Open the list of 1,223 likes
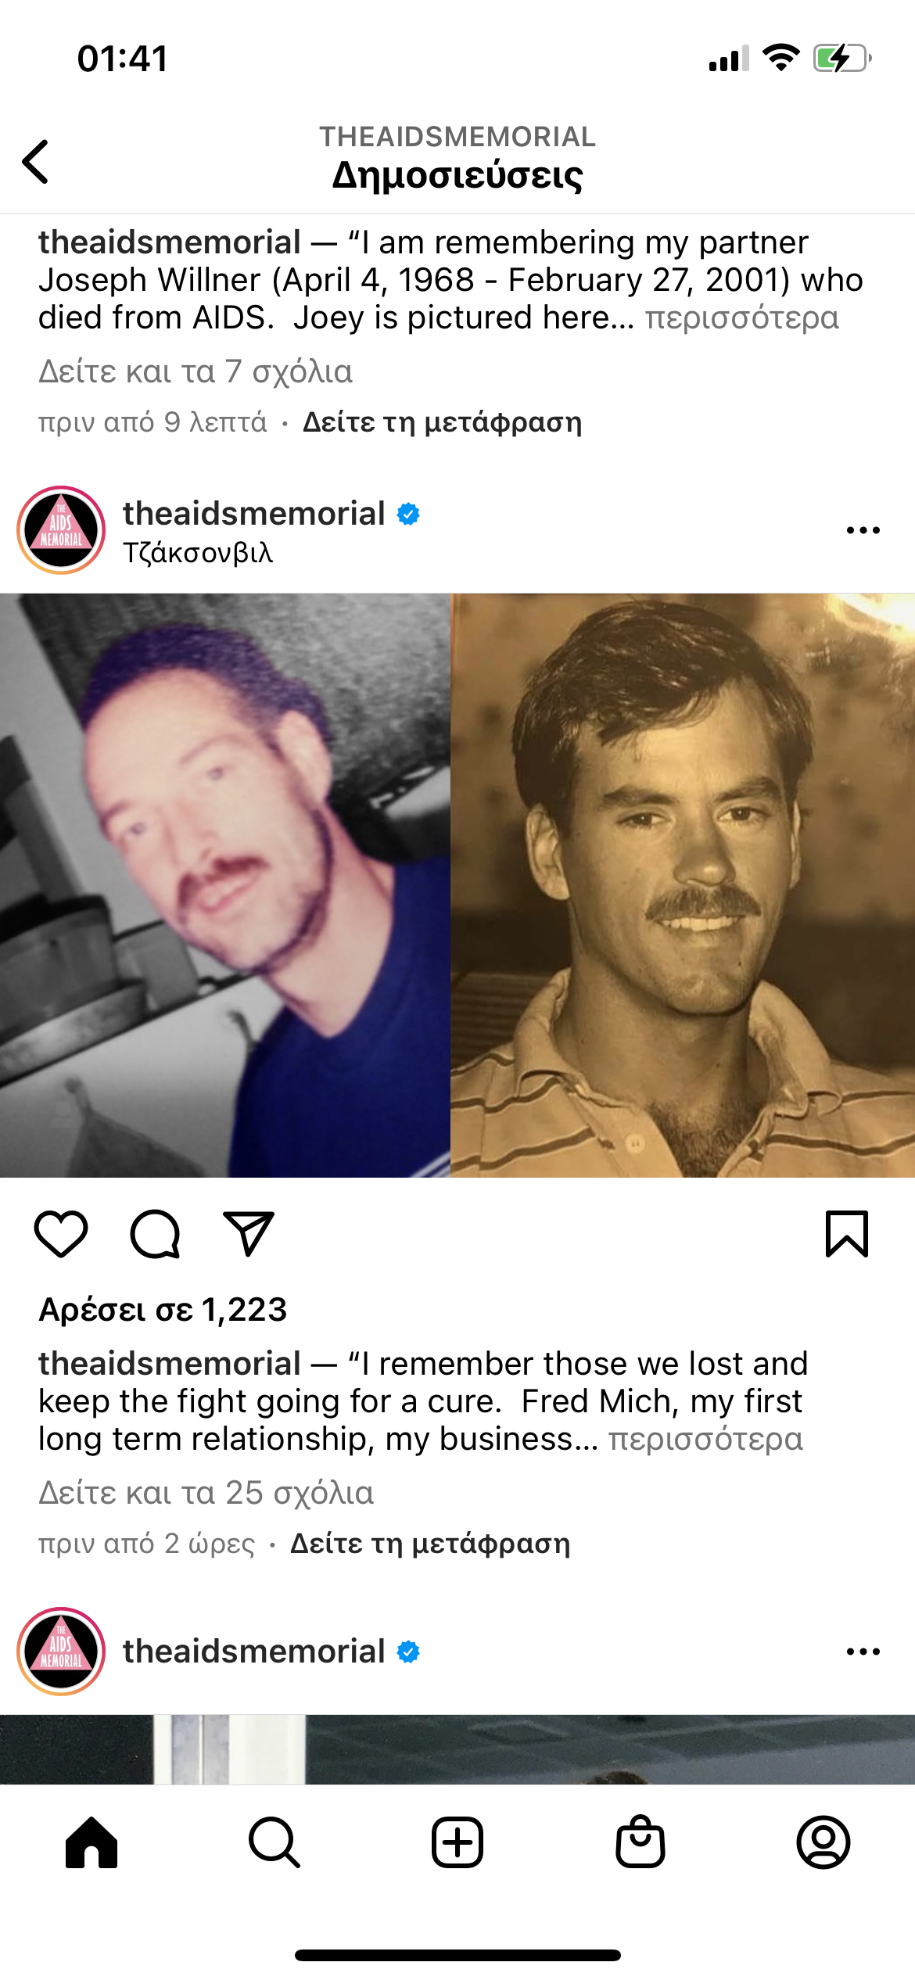The width and height of the screenshot is (915, 1980). [x=163, y=1310]
